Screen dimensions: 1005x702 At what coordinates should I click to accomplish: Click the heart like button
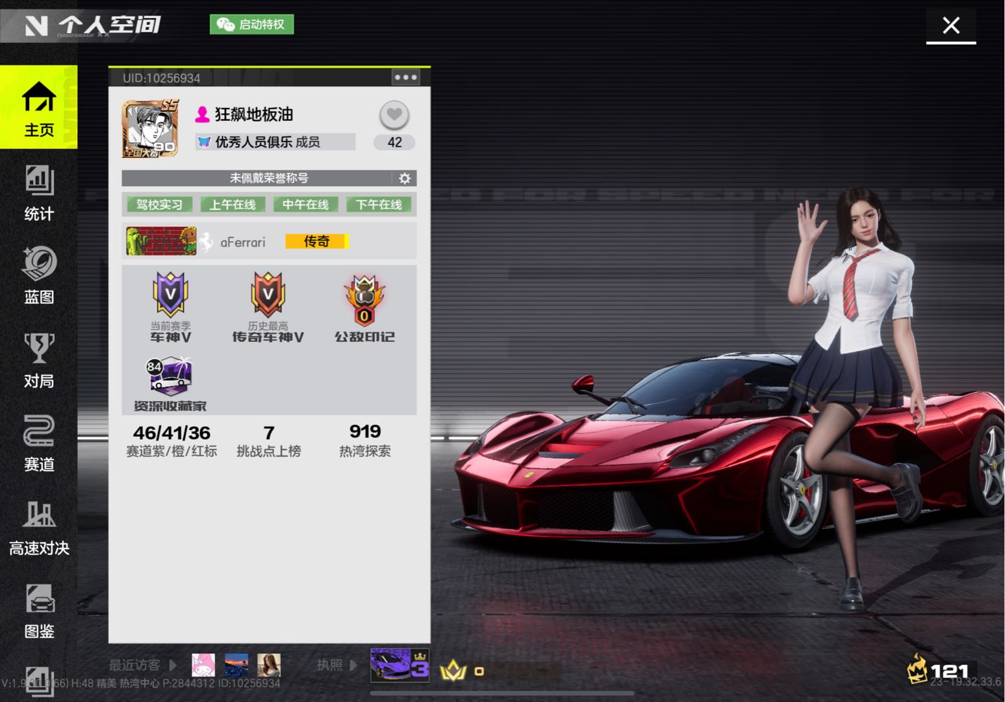coord(394,115)
